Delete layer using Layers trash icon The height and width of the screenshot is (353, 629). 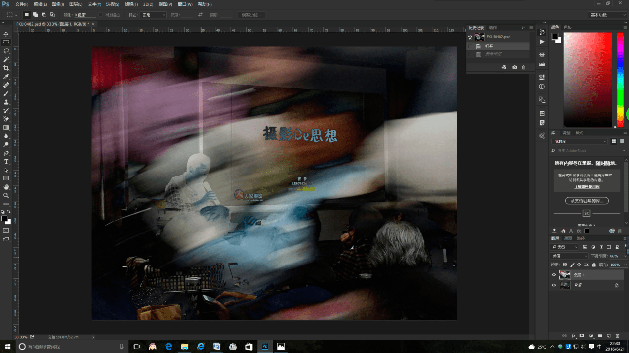click(618, 336)
